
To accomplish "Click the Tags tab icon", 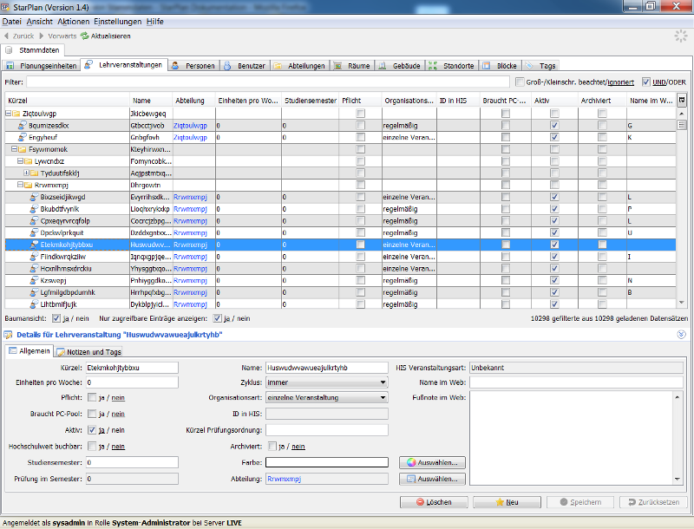I will (529, 65).
